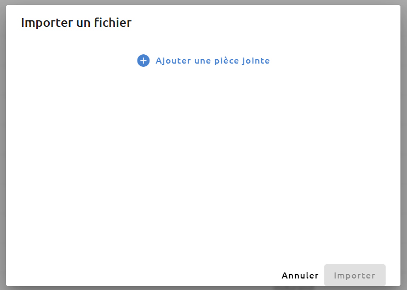Choose the "Ajouter une pièce jointe" text
Viewport: 407px width, 290px height.
coord(213,61)
